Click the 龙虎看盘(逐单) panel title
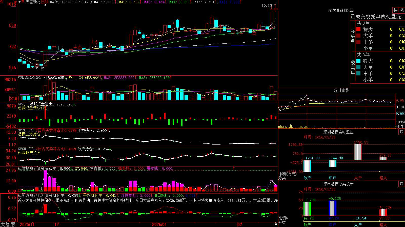The width and height of the screenshot is (405, 227). pyautogui.click(x=341, y=10)
